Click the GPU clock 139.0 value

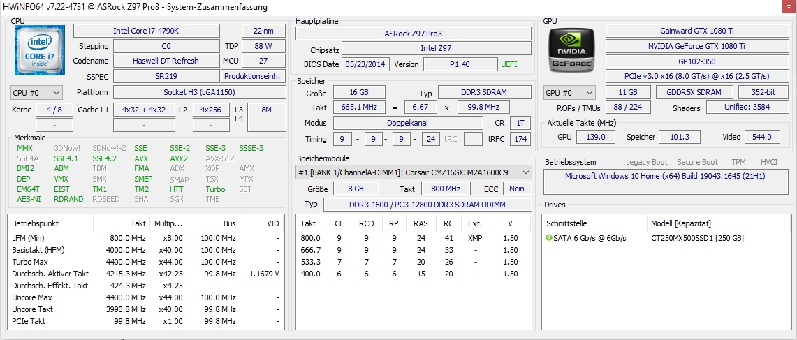(595, 137)
